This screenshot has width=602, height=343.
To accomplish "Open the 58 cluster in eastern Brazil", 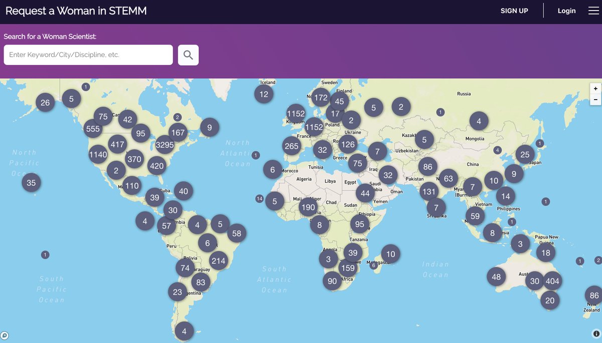I will 237,233.
